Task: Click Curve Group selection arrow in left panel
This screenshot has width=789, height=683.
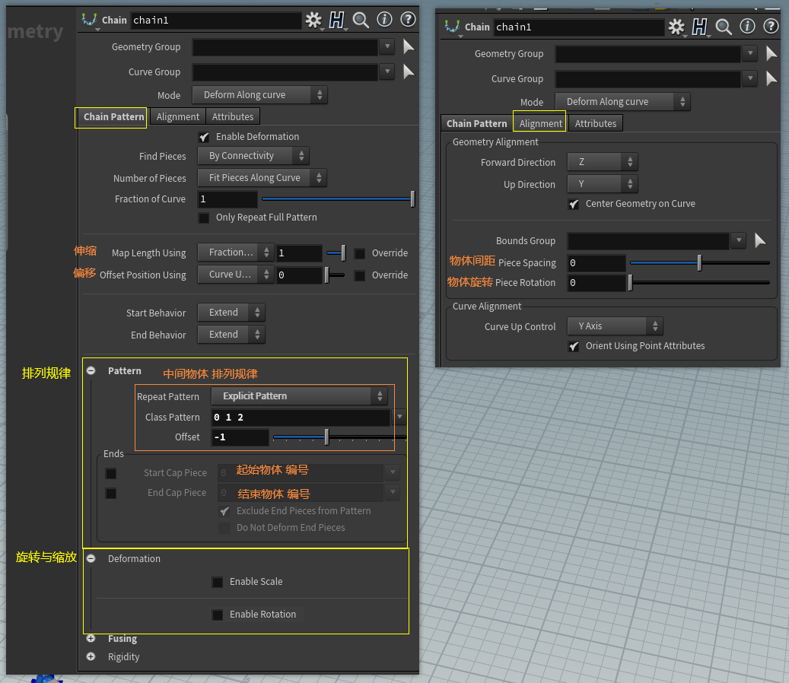Action: (409, 72)
